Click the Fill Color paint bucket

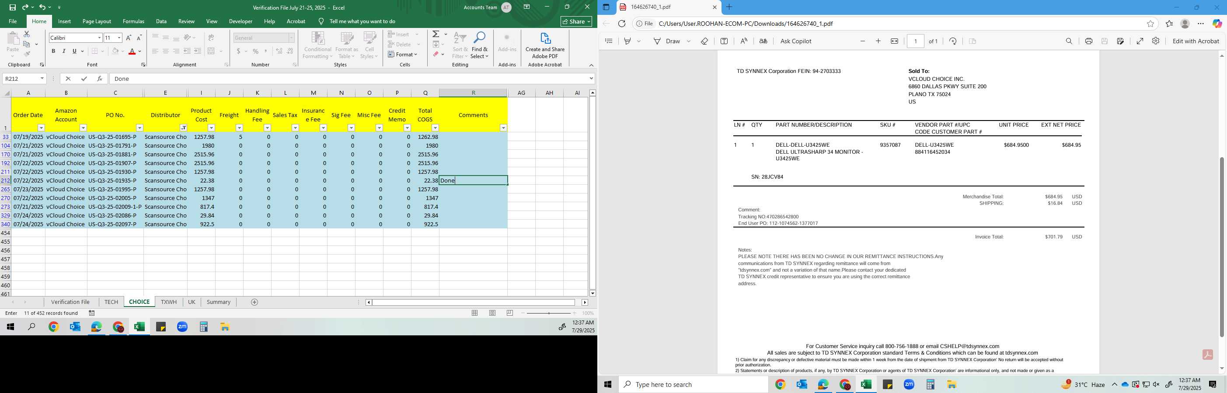point(115,51)
